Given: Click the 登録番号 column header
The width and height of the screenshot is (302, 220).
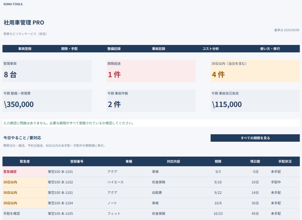Looking at the screenshot, I should pos(77,162).
